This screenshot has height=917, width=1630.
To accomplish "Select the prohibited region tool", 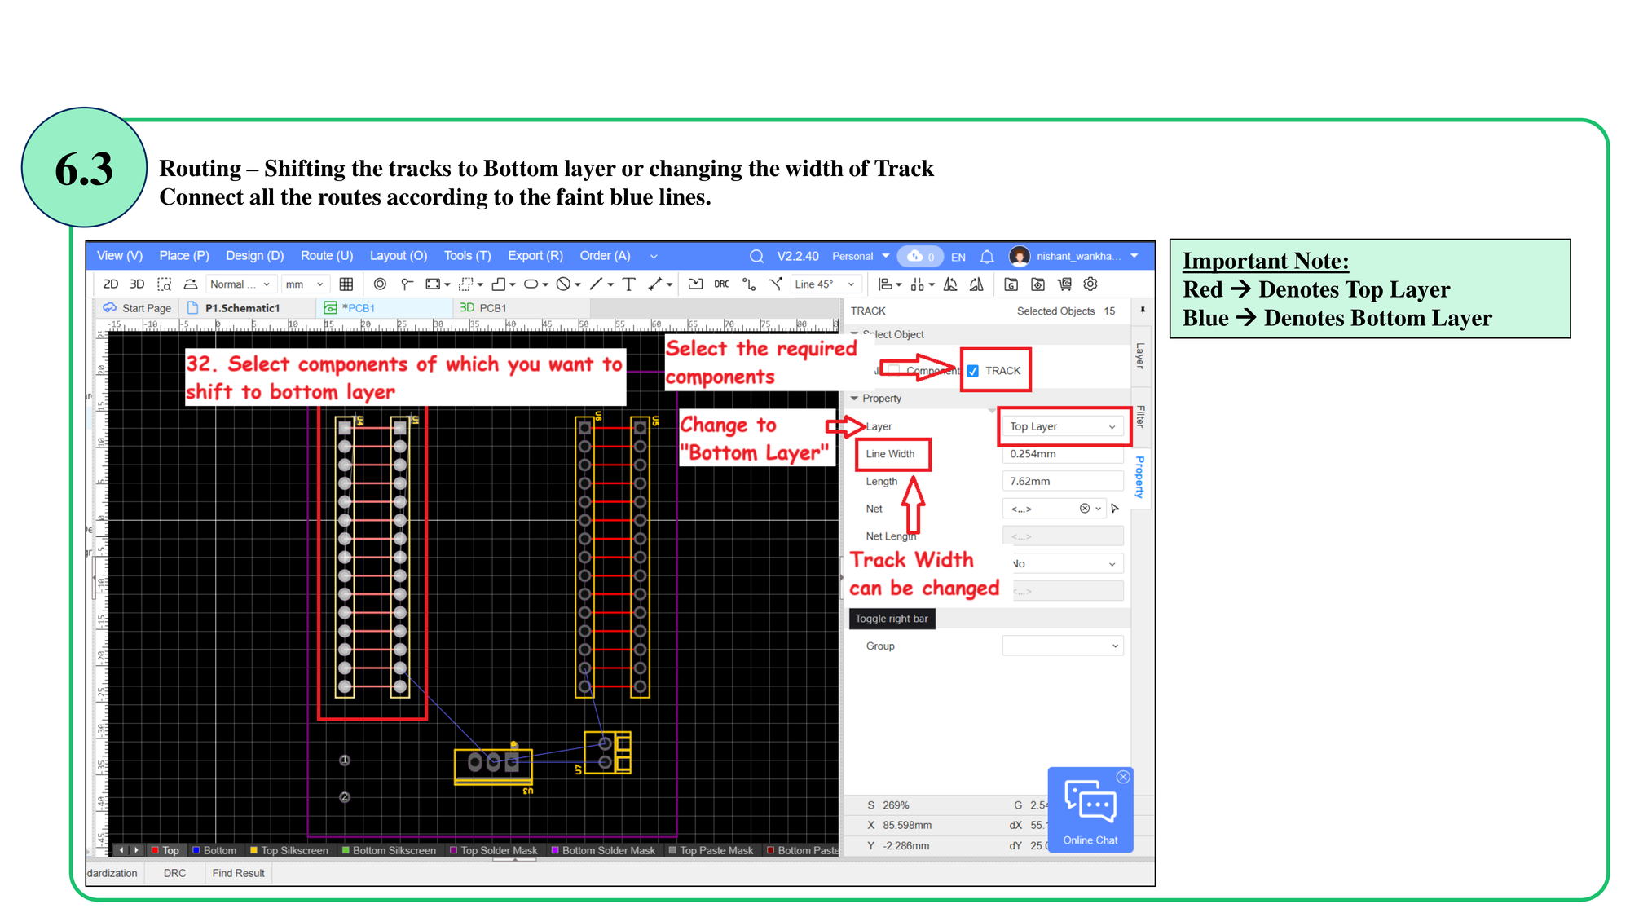I will (x=563, y=284).
